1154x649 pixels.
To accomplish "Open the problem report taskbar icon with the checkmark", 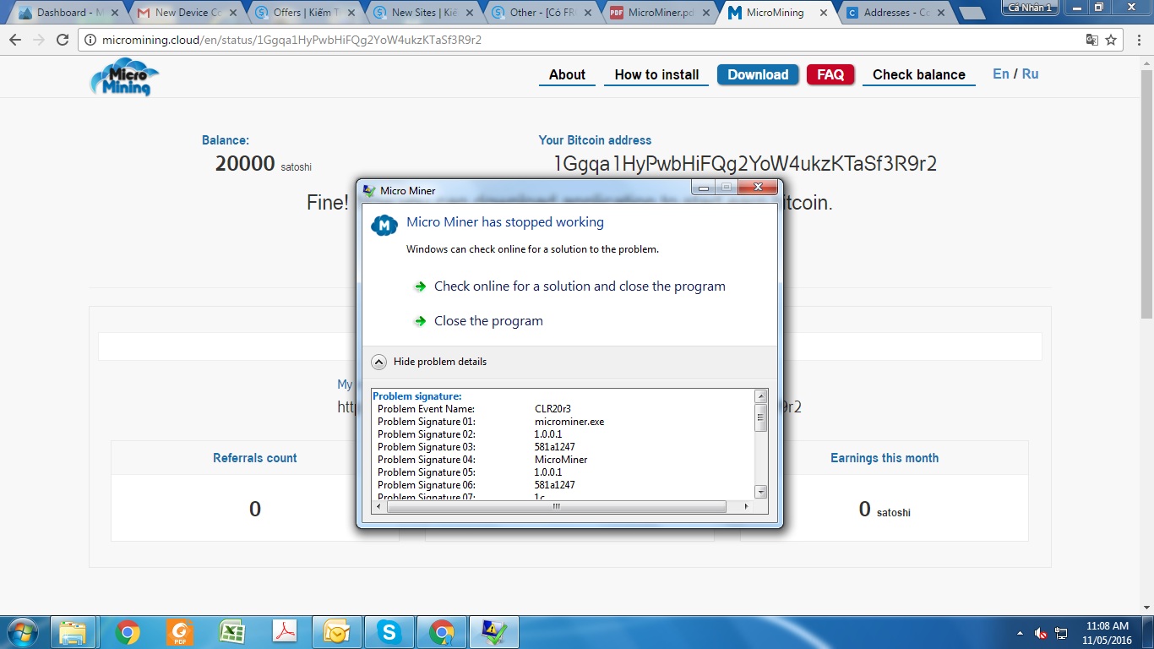I will pyautogui.click(x=494, y=632).
